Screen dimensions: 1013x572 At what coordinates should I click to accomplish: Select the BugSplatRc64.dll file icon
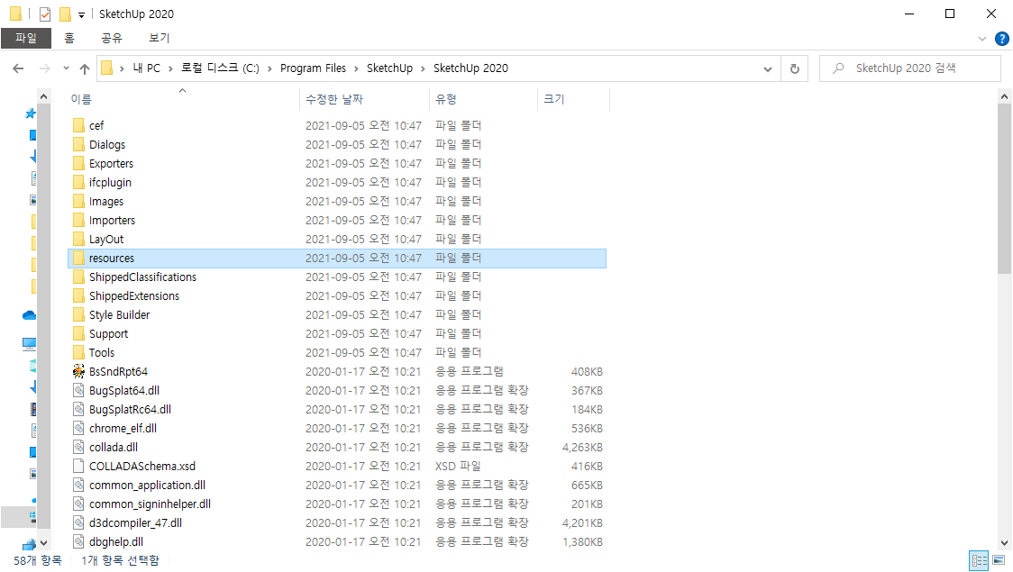point(78,409)
